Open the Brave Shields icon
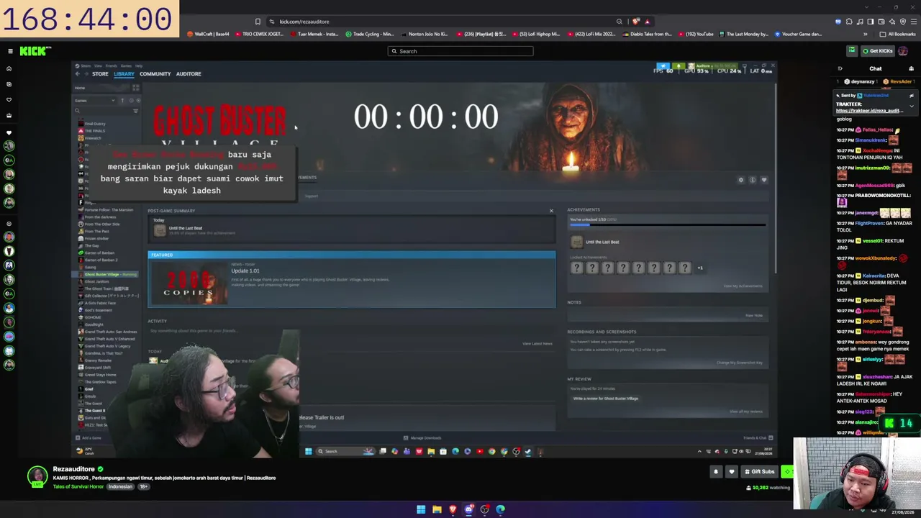The width and height of the screenshot is (921, 518). (x=635, y=22)
